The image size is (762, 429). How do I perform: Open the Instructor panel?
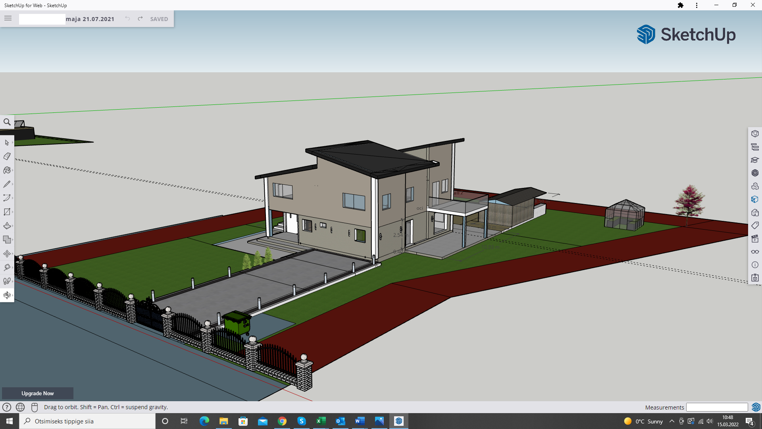coord(755,160)
